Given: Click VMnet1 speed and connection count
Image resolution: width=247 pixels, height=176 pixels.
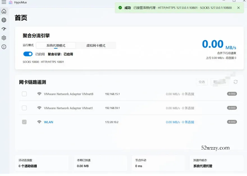Looking at the screenshot, I should point(180,108).
